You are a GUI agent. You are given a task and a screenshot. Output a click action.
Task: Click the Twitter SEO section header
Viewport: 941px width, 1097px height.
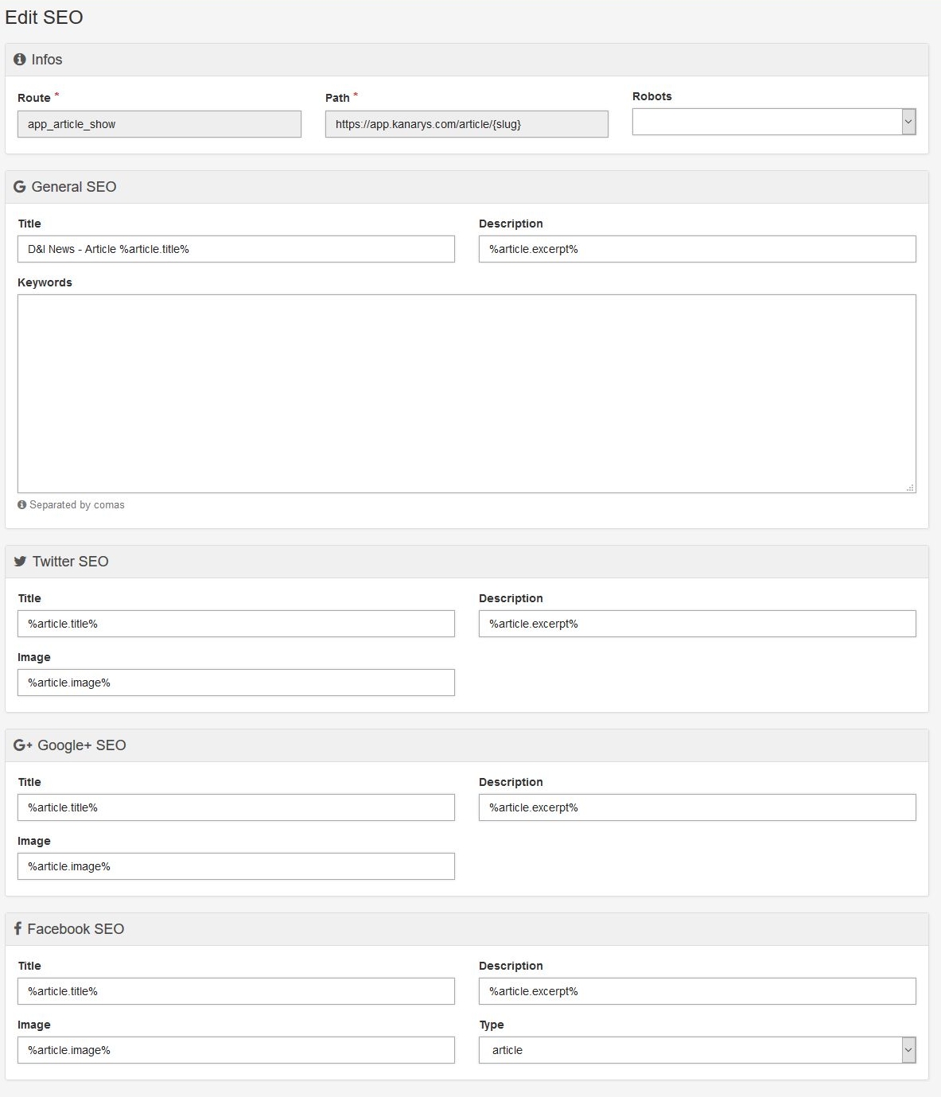pos(467,562)
